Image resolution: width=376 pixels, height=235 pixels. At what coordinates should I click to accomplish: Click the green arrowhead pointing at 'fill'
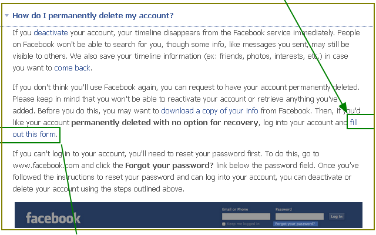343,107
